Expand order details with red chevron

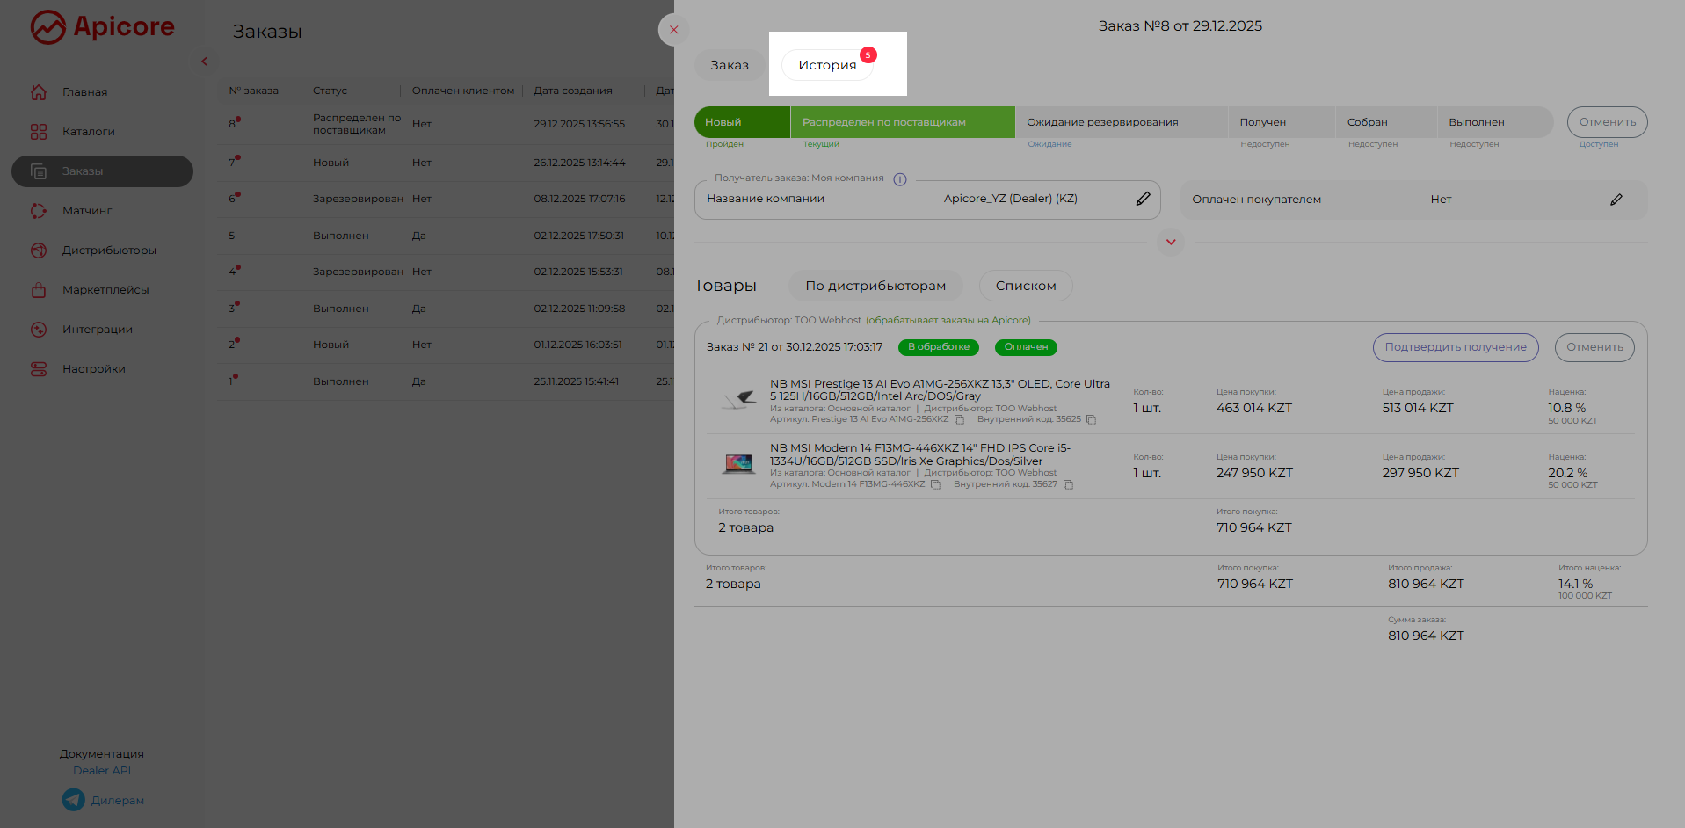pos(1170,242)
